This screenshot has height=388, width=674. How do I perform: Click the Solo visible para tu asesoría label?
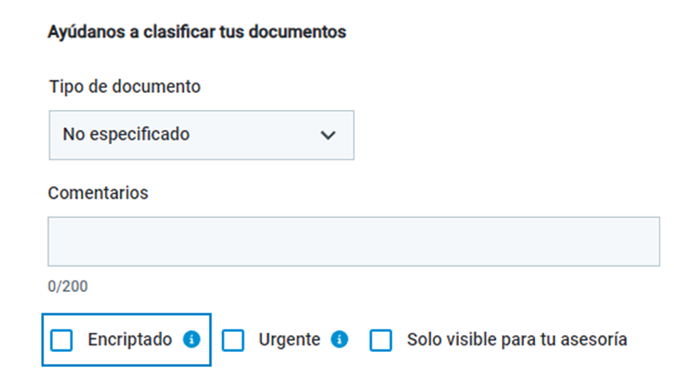517,339
